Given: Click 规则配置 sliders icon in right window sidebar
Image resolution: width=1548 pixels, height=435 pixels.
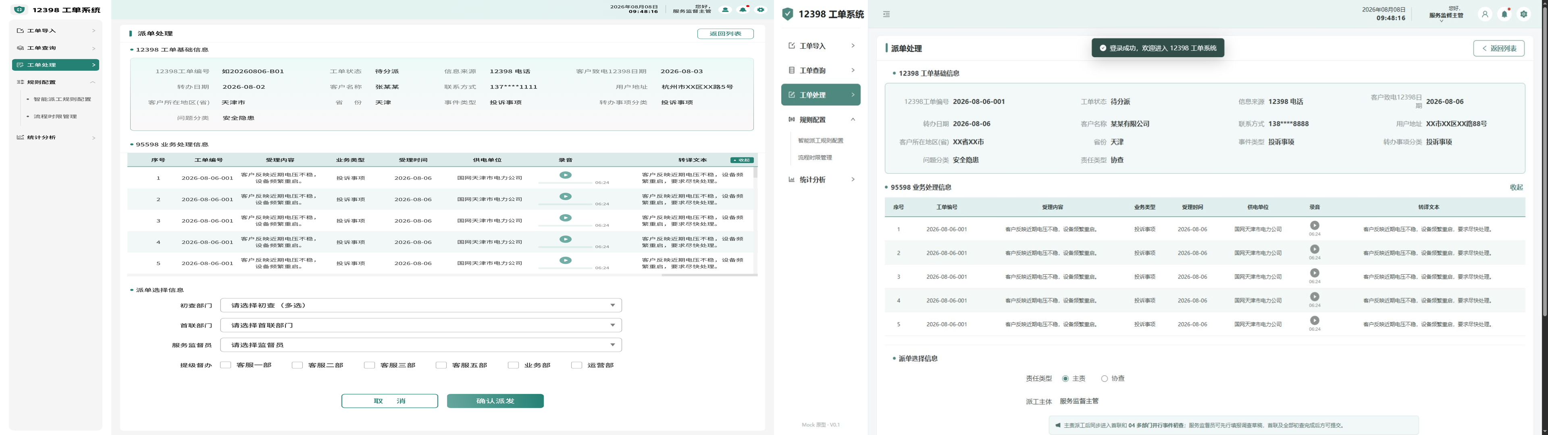Looking at the screenshot, I should coord(791,120).
